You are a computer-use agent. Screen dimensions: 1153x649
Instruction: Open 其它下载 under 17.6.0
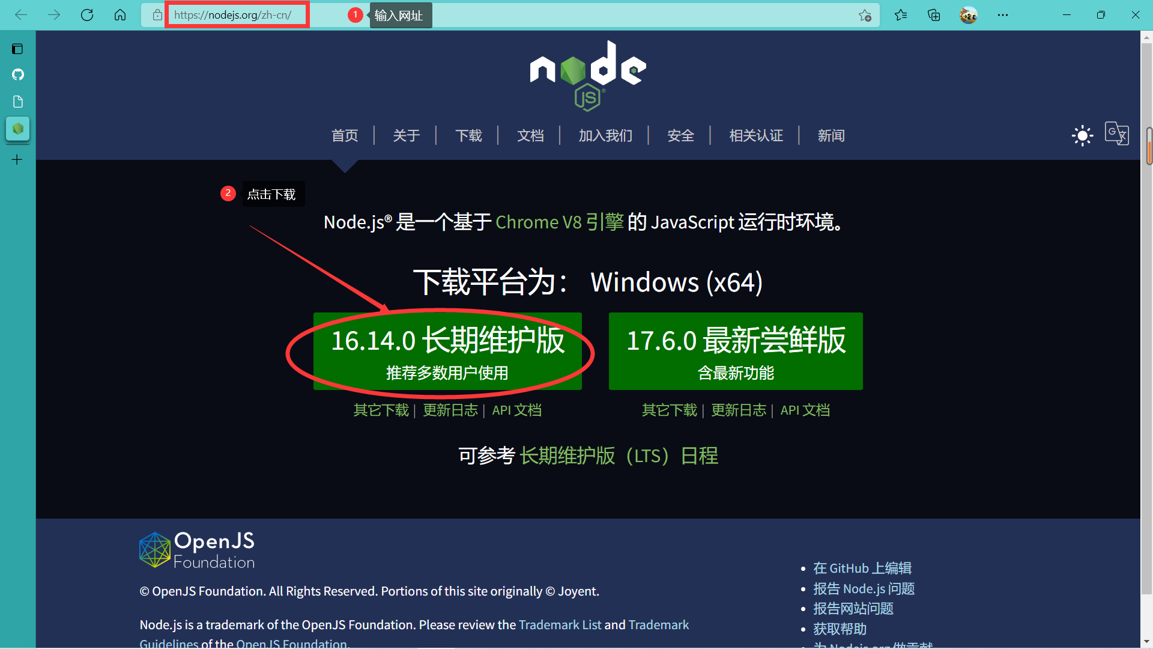coord(670,410)
